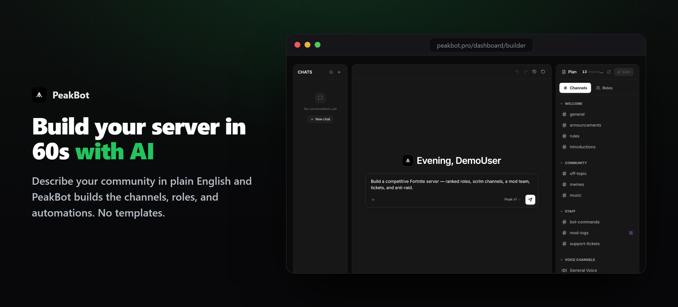Select the announcements channel
The width and height of the screenshot is (678, 307).
(597, 125)
